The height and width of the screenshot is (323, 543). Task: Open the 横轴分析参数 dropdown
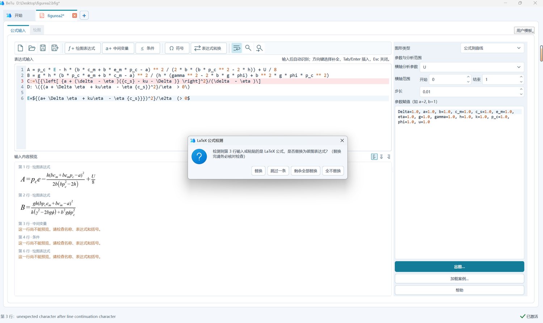[472, 67]
